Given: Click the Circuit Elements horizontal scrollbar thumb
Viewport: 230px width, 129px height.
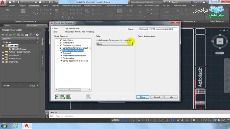Looking at the screenshot, I should [x=69, y=89].
